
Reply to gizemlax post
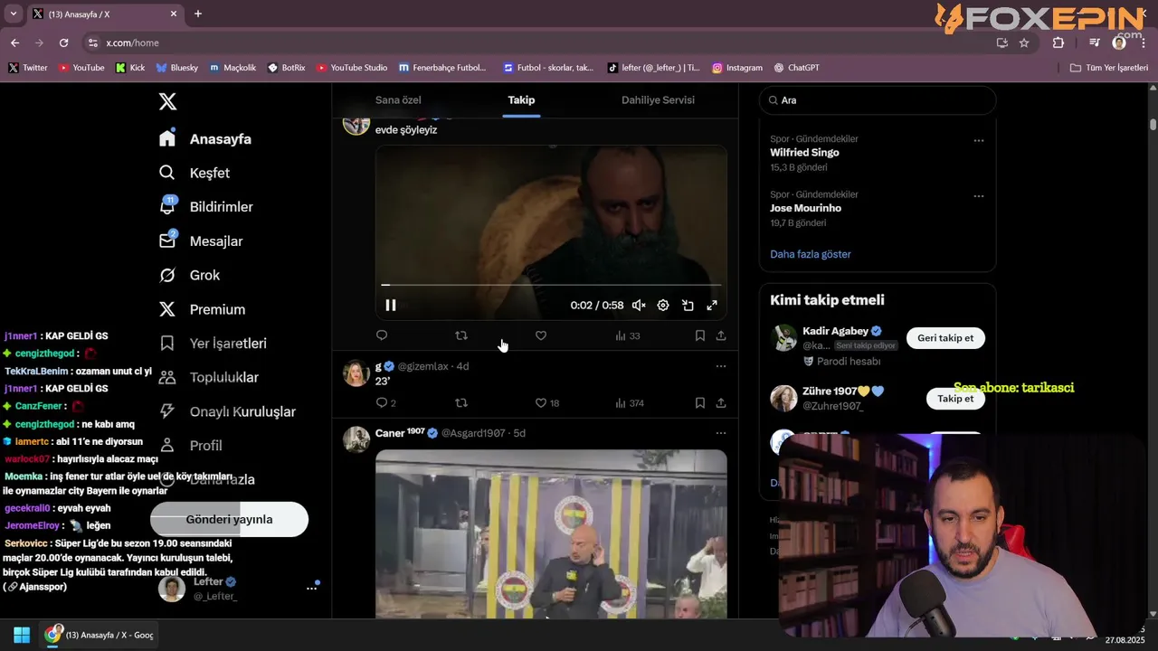tap(386, 403)
